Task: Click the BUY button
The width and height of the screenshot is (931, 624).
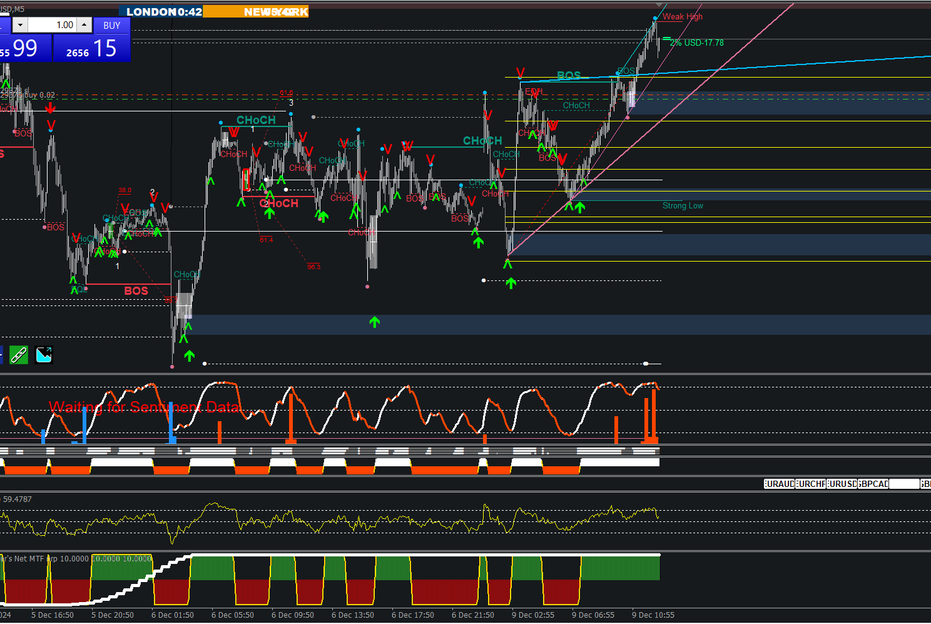Action: click(x=111, y=26)
